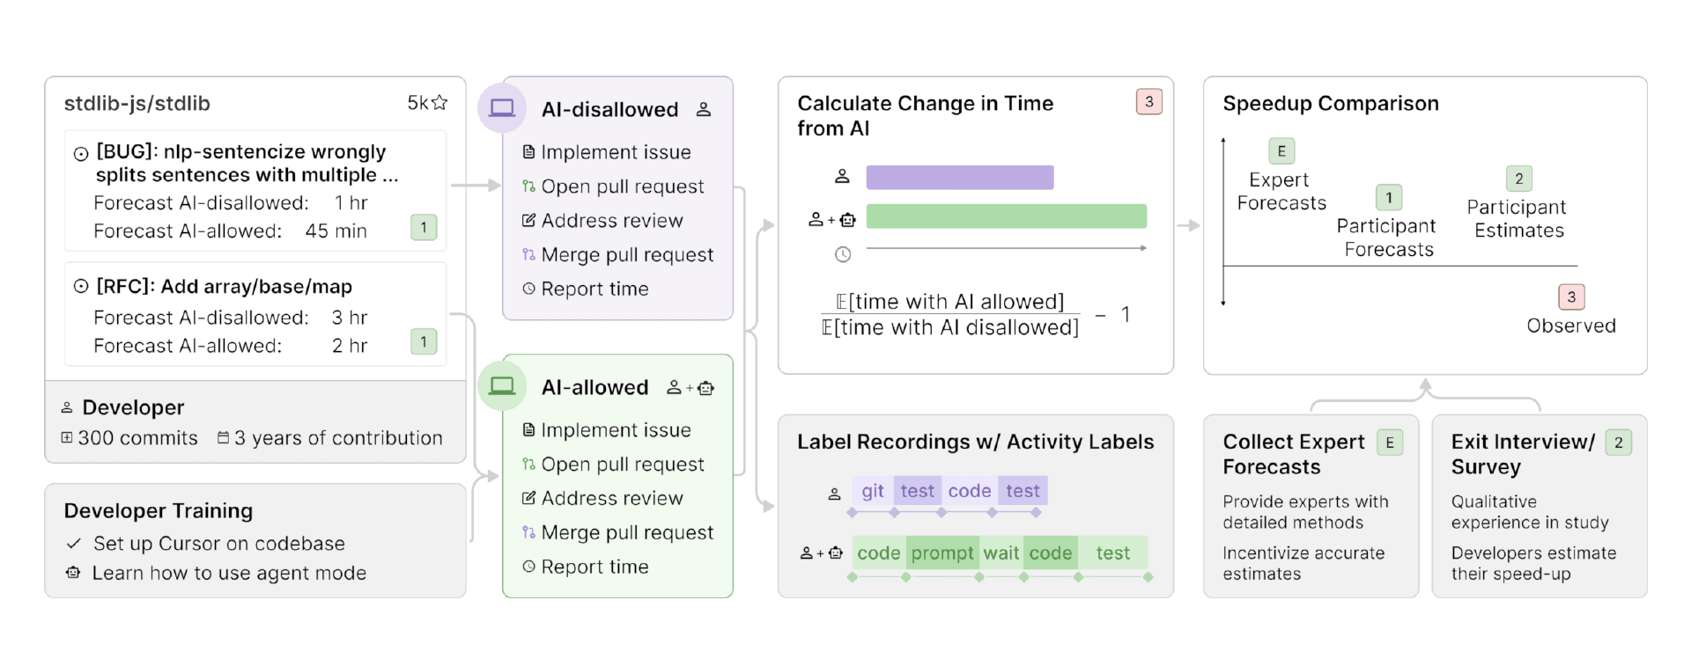The width and height of the screenshot is (1691, 666).
Task: Click the E badge in Collect Expert Forecasts
Action: point(1390,443)
